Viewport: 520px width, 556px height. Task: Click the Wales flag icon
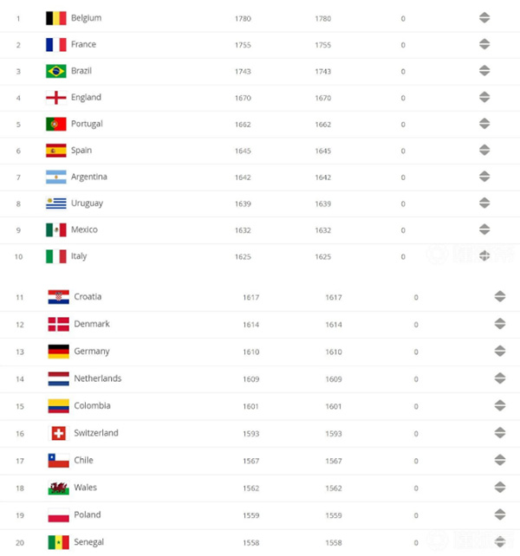coord(58,488)
